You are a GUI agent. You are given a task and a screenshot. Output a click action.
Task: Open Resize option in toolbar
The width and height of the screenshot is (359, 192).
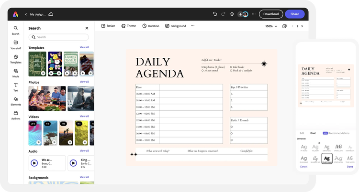(x=108, y=26)
